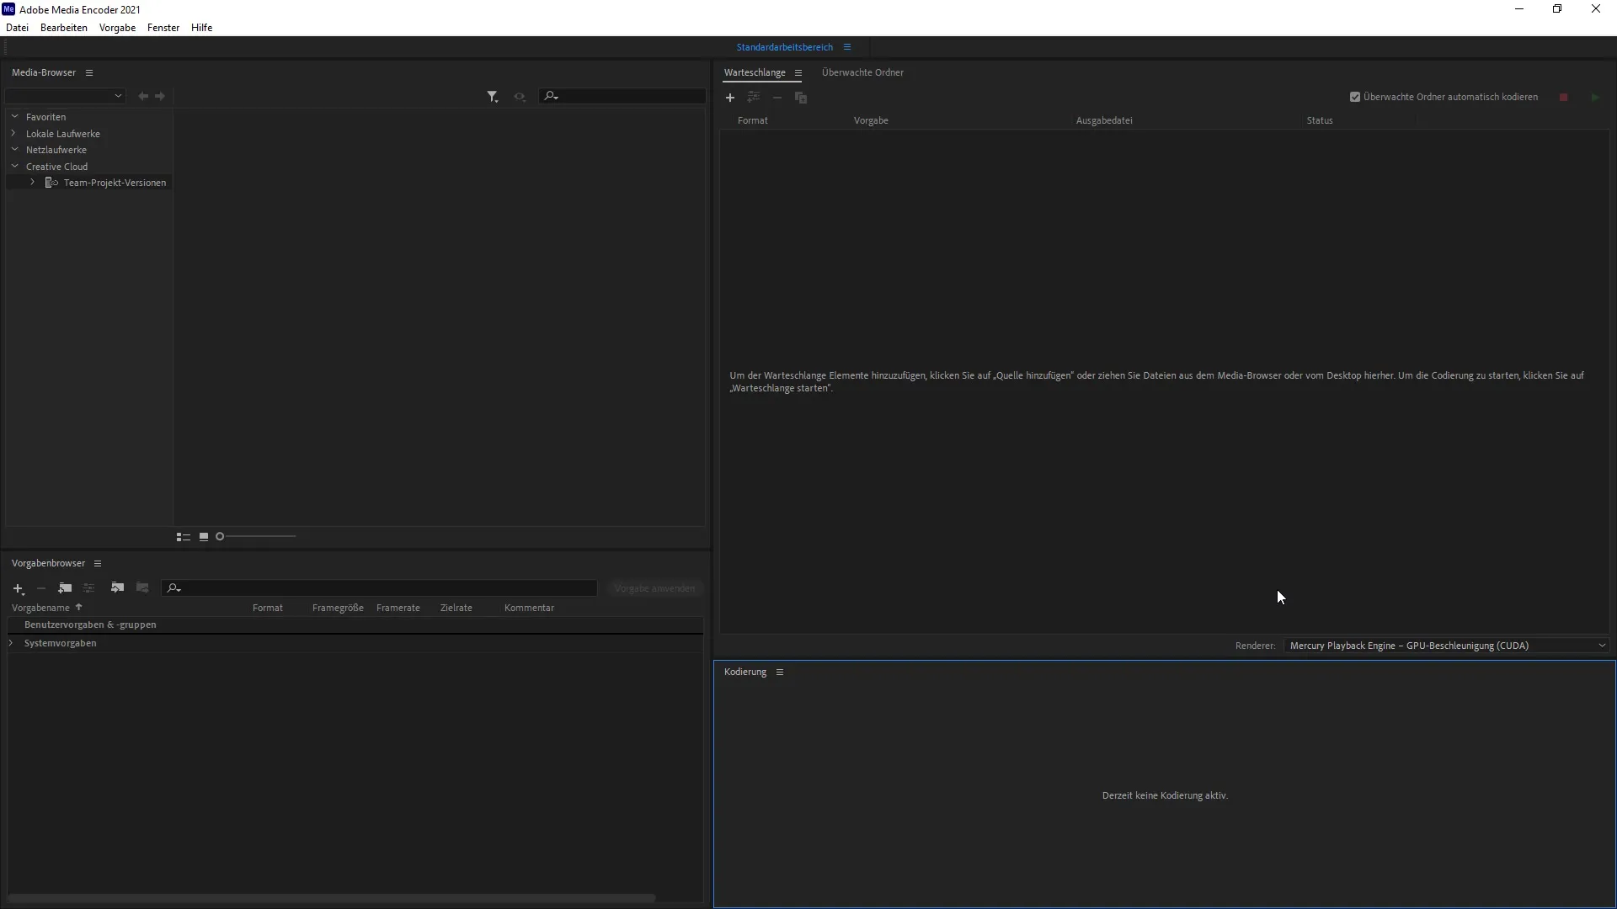
Task: Click the Status column header in queue
Action: (x=1320, y=120)
